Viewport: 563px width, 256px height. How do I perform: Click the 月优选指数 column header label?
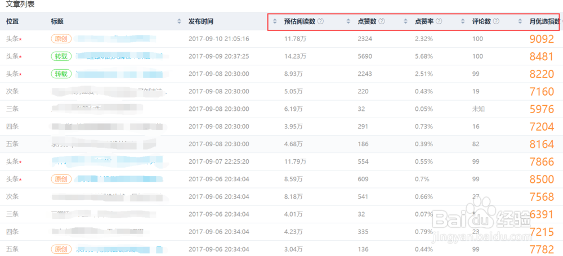tap(544, 21)
